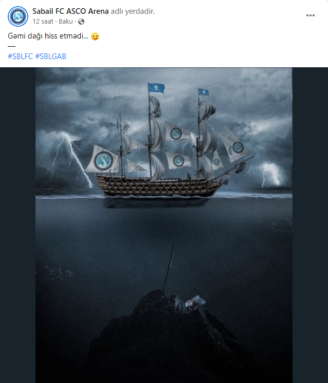Click the ship's checkered hull in the photo
The height and width of the screenshot is (383, 328).
[158, 185]
